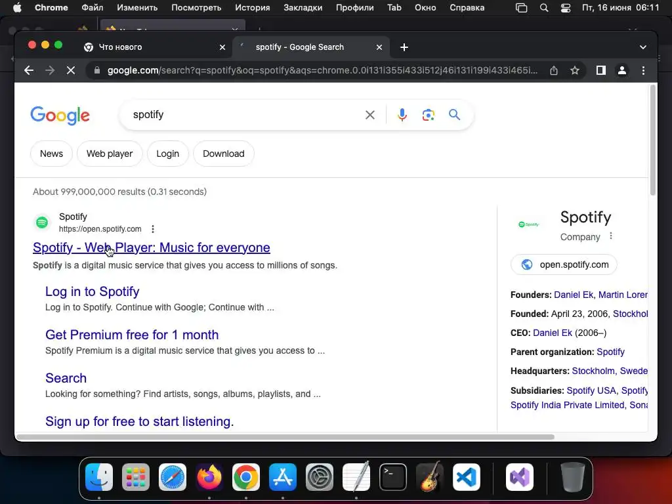Open Spotify - Web Player: Music for everyone
Image resolution: width=672 pixels, height=504 pixels.
click(x=152, y=247)
